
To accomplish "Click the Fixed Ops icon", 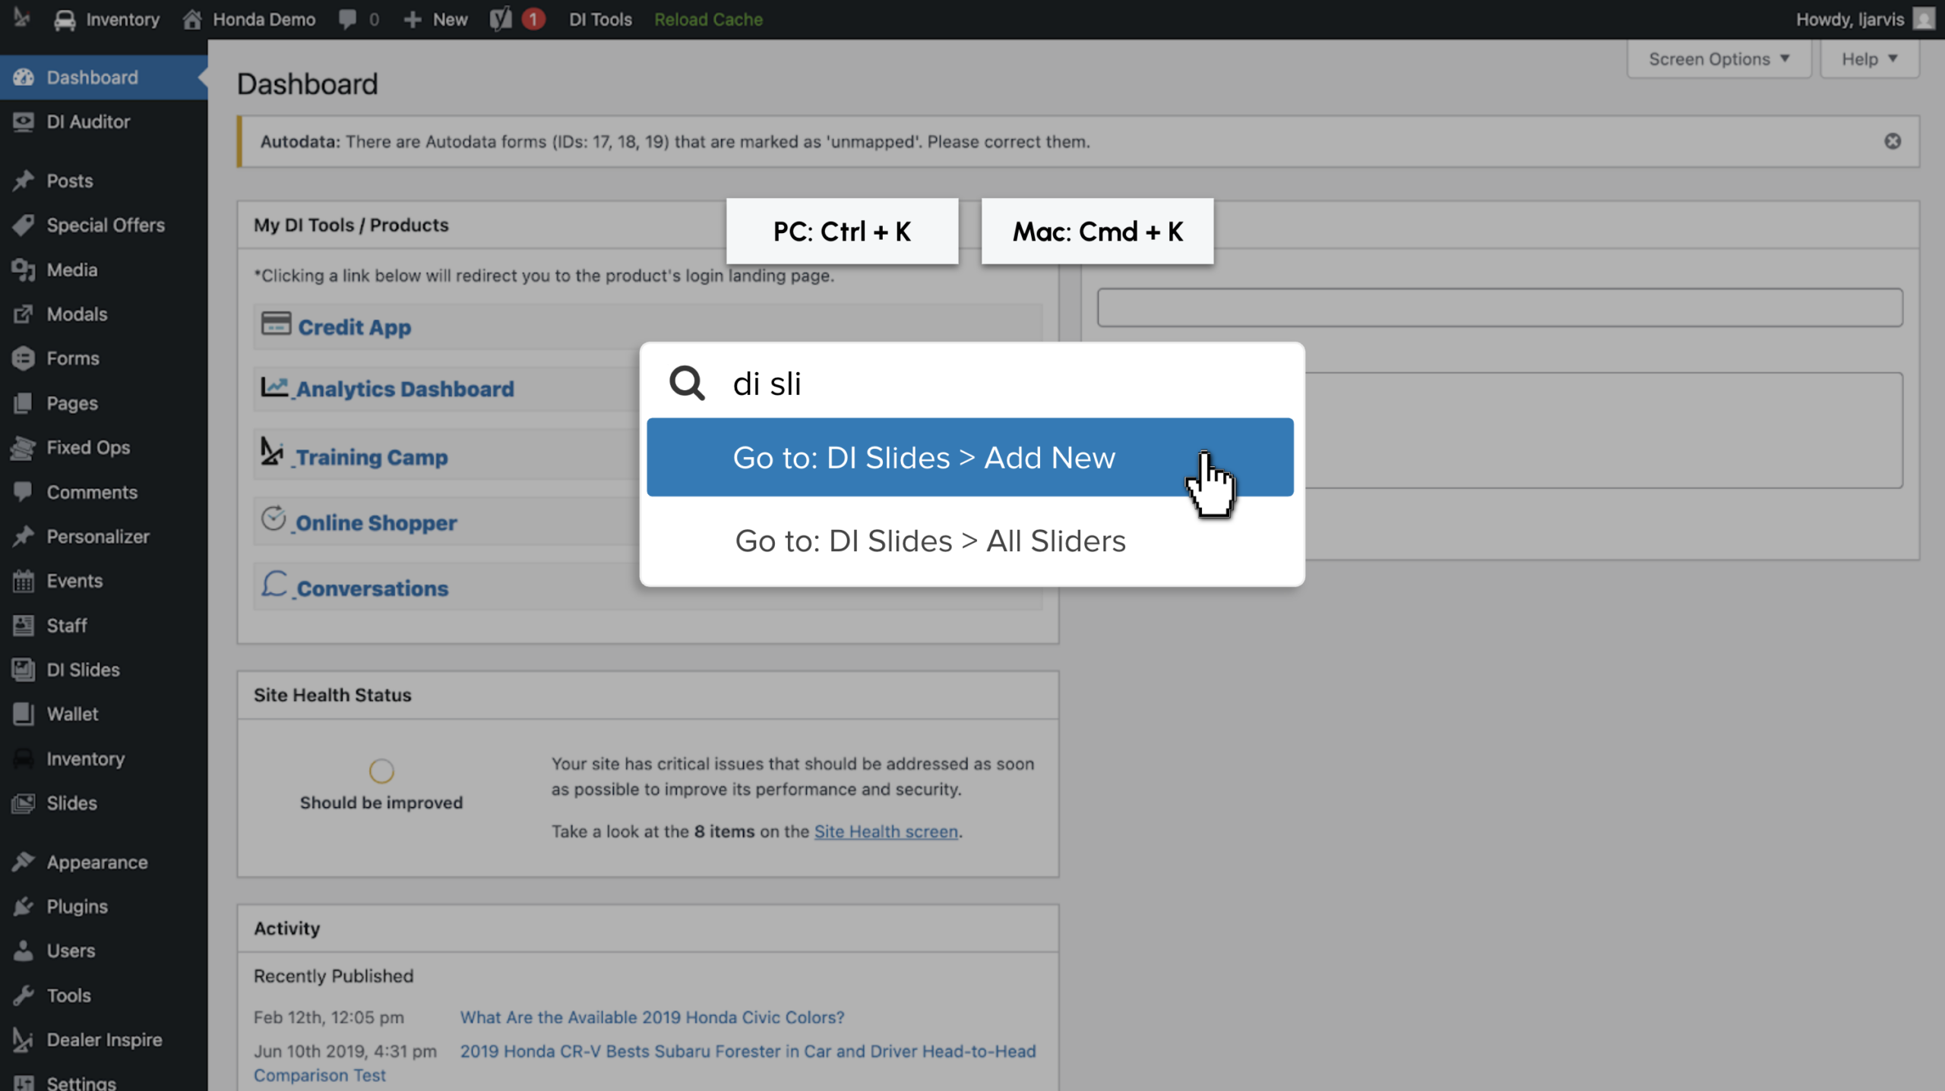I will coord(24,447).
